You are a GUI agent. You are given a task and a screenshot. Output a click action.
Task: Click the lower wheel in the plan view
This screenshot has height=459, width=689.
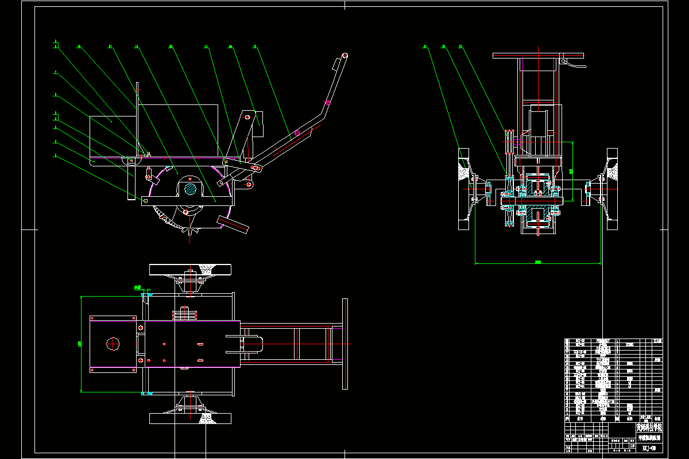tap(191, 418)
